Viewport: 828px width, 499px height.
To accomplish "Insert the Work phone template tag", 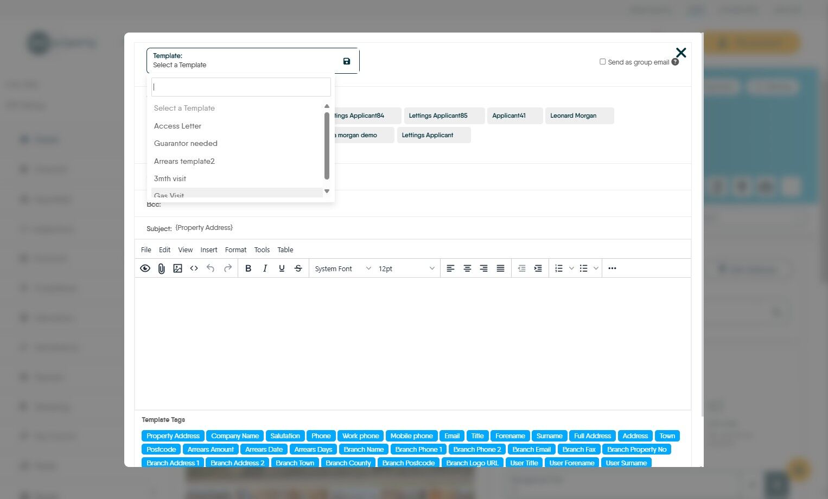I will point(361,436).
